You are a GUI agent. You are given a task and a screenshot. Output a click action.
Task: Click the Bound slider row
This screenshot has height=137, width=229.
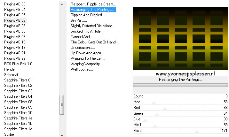coord(180,96)
